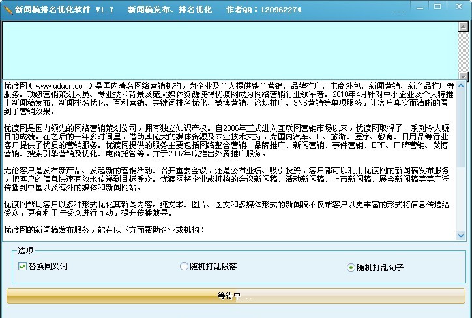The width and height of the screenshot is (472, 318).
Task: Maximize the window
Action: click(x=437, y=7)
